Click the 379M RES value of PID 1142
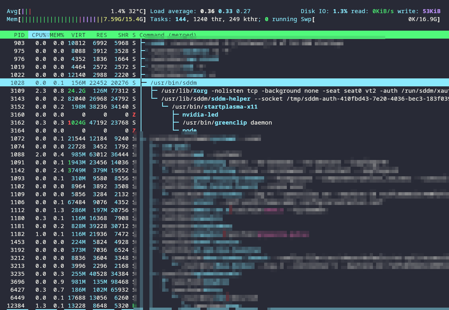The image size is (449, 310). point(100,170)
